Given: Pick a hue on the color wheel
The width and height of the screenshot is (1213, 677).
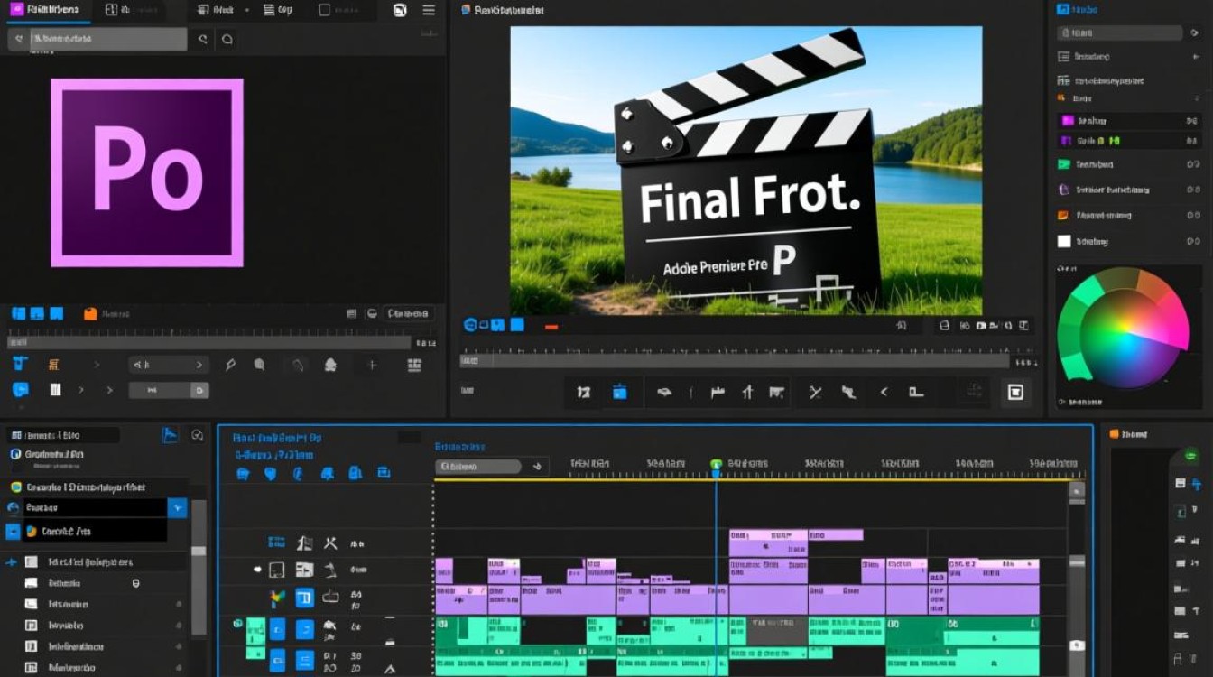Looking at the screenshot, I should pyautogui.click(x=1124, y=330).
